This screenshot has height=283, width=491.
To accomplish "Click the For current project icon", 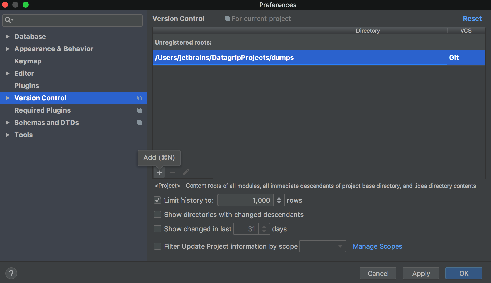I will pos(226,19).
